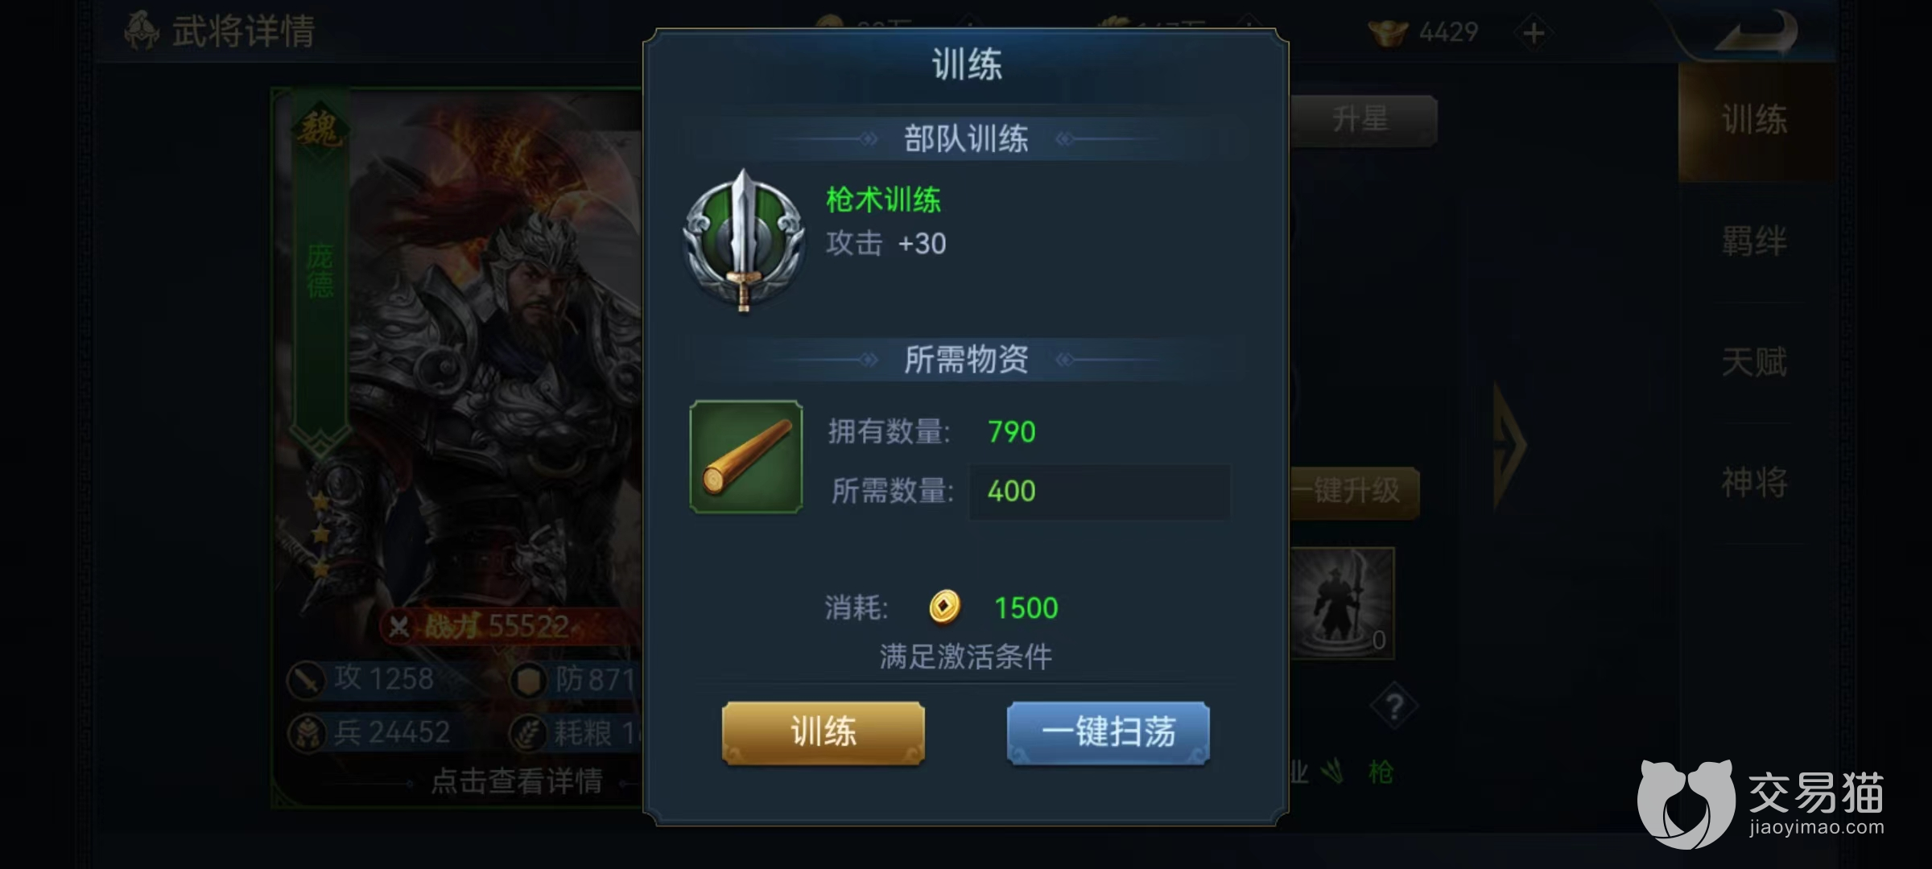Image resolution: width=1932 pixels, height=869 pixels.
Task: Tap 点击查看详情 under the hero card
Action: click(x=517, y=780)
